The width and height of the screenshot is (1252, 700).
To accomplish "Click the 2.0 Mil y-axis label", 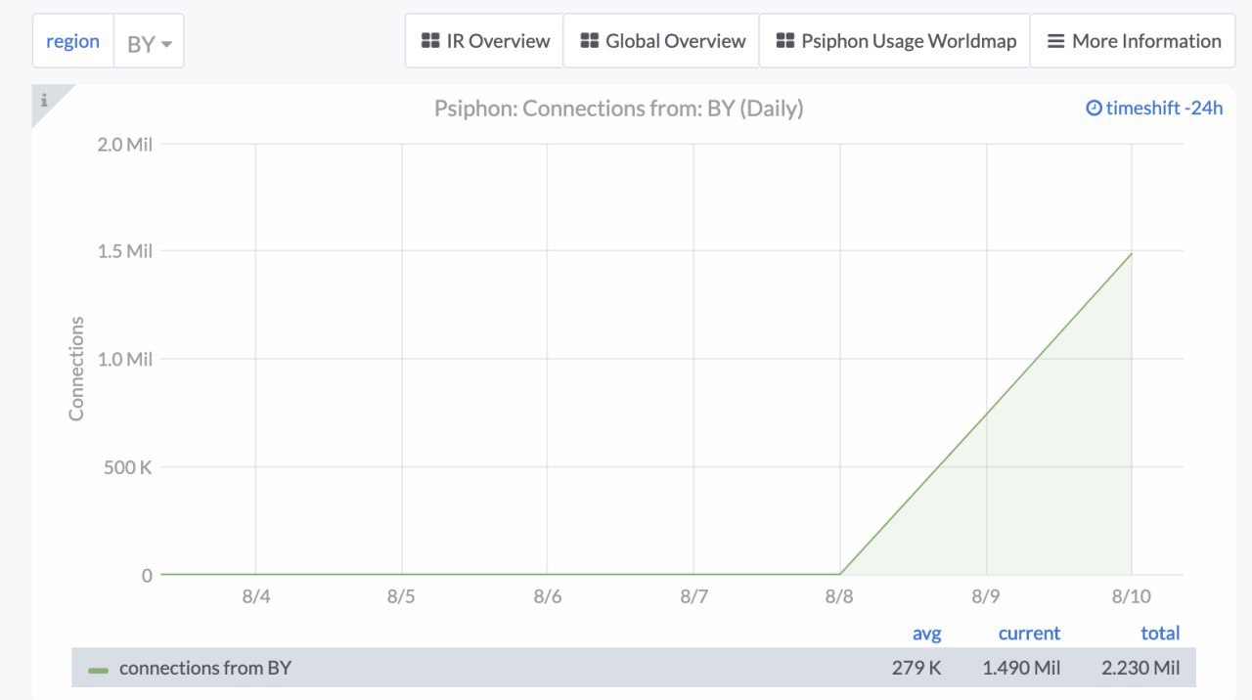I will [x=125, y=145].
